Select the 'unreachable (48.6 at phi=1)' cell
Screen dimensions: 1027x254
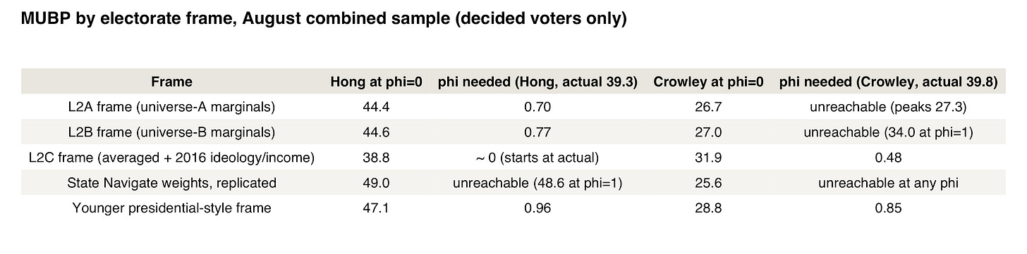(537, 182)
